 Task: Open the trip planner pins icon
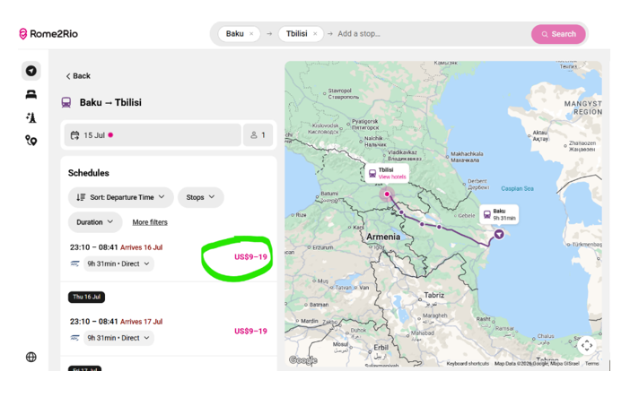tap(31, 141)
